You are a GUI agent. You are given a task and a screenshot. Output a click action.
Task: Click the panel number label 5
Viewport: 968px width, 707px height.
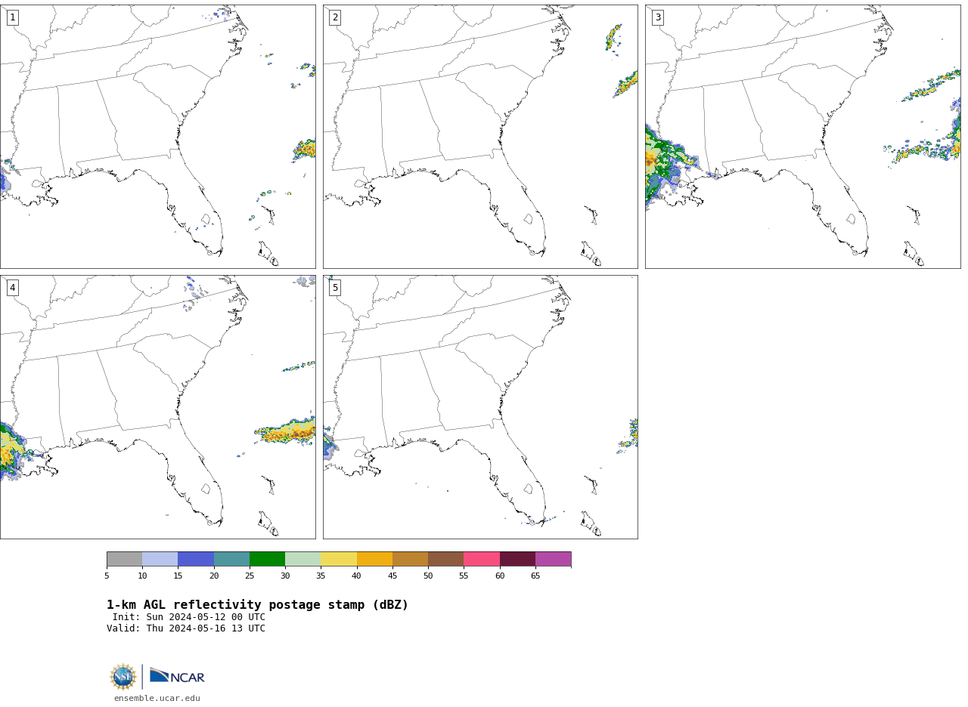click(x=335, y=288)
